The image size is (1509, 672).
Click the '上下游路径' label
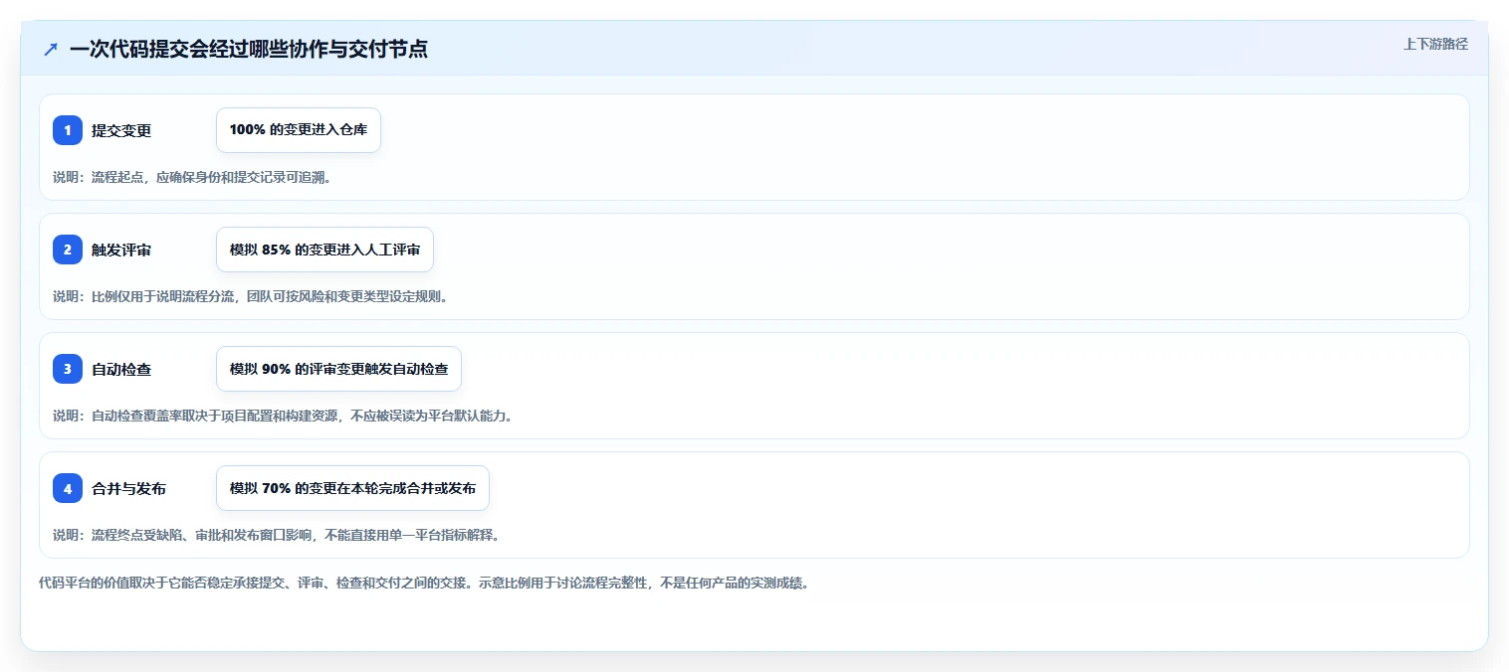[x=1435, y=44]
